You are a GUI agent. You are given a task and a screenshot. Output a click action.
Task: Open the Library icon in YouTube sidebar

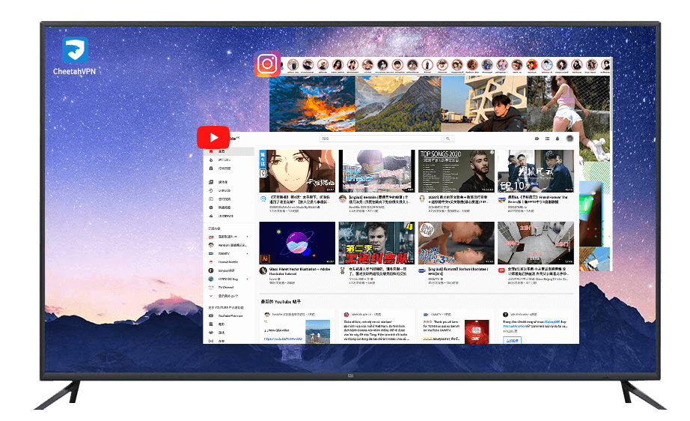211,182
